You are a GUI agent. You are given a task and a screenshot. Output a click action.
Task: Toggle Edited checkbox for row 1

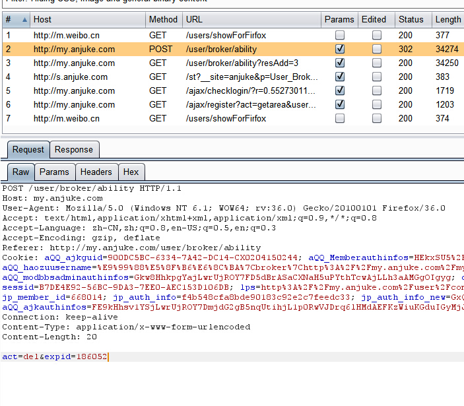point(377,35)
